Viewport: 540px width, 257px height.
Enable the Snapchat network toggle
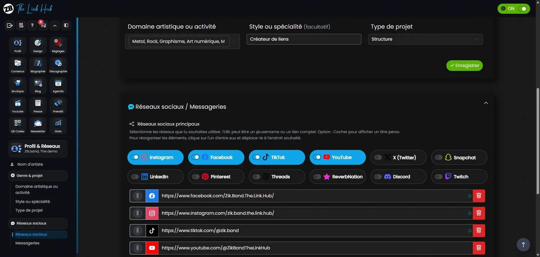(x=438, y=158)
